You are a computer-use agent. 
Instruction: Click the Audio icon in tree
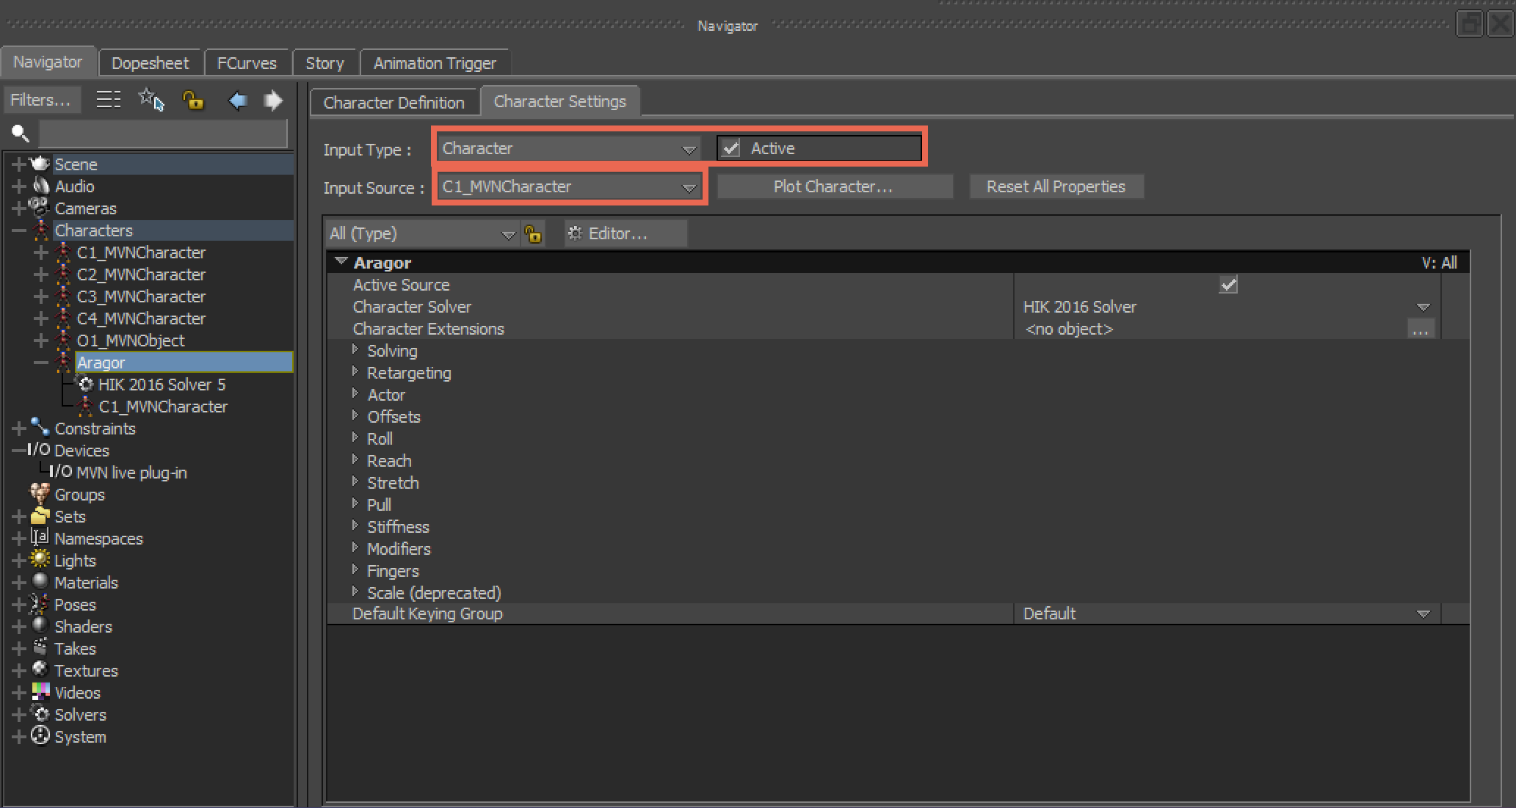point(41,186)
